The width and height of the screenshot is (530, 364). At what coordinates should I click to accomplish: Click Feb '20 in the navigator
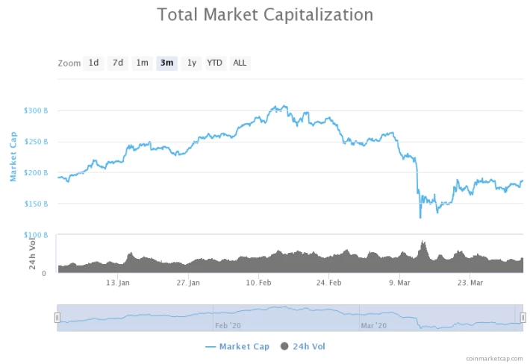click(228, 326)
